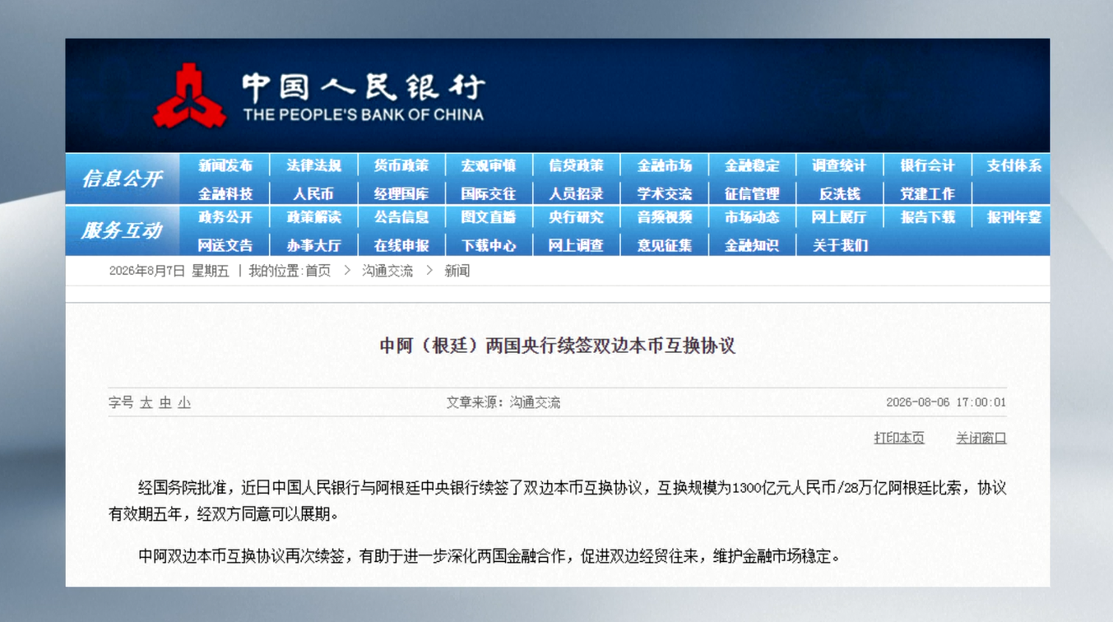Go to 法律法规 section
Image resolution: width=1113 pixels, height=622 pixels.
(313, 165)
